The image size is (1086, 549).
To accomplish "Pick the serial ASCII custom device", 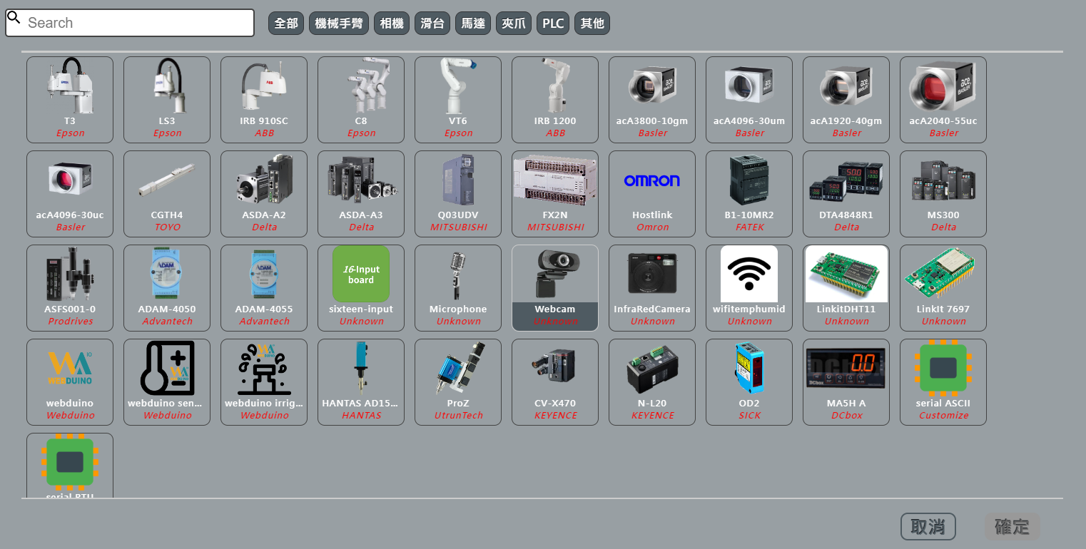I will pyautogui.click(x=943, y=382).
